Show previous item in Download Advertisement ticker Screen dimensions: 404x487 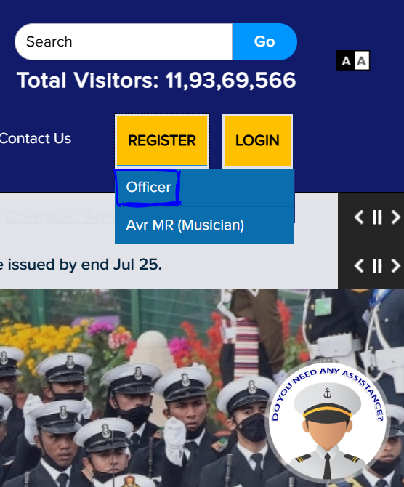[x=359, y=217]
